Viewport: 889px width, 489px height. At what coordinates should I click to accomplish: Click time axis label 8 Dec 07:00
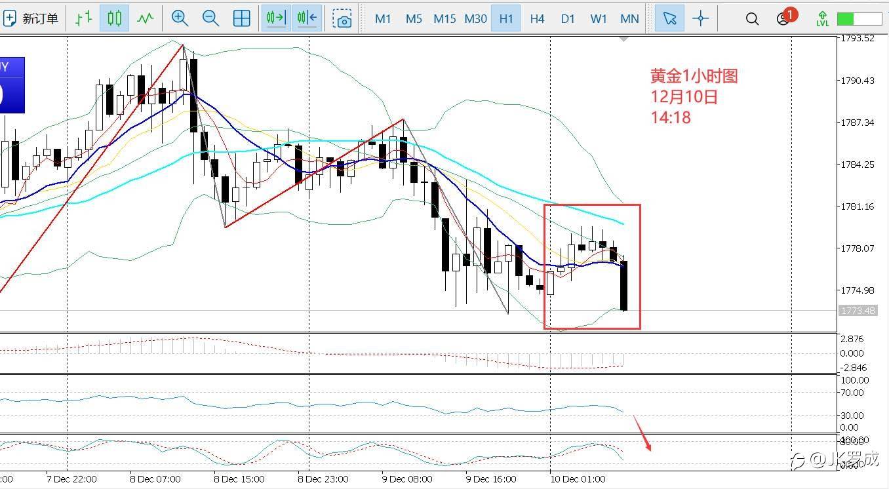155,479
